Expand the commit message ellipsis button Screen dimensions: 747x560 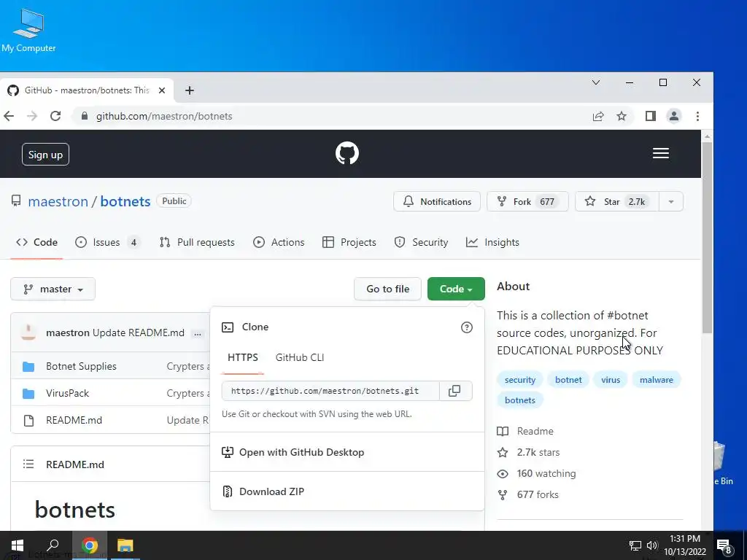197,333
